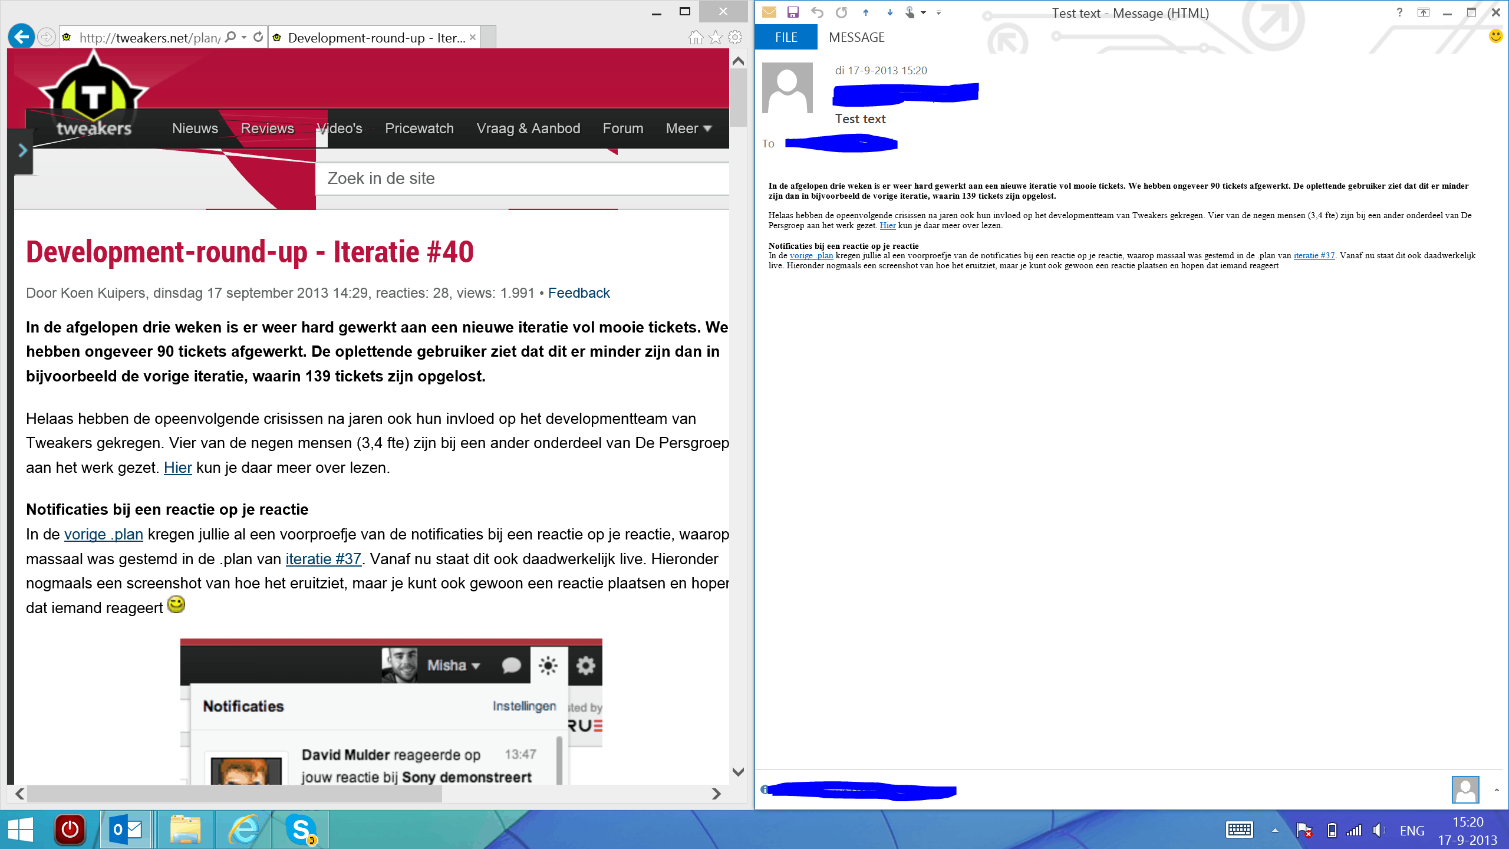Click the sender avatar picture
Image resolution: width=1509 pixels, height=849 pixels.
788,88
